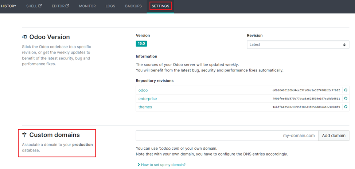
Task: Open the SHELL tab
Action: 34,6
